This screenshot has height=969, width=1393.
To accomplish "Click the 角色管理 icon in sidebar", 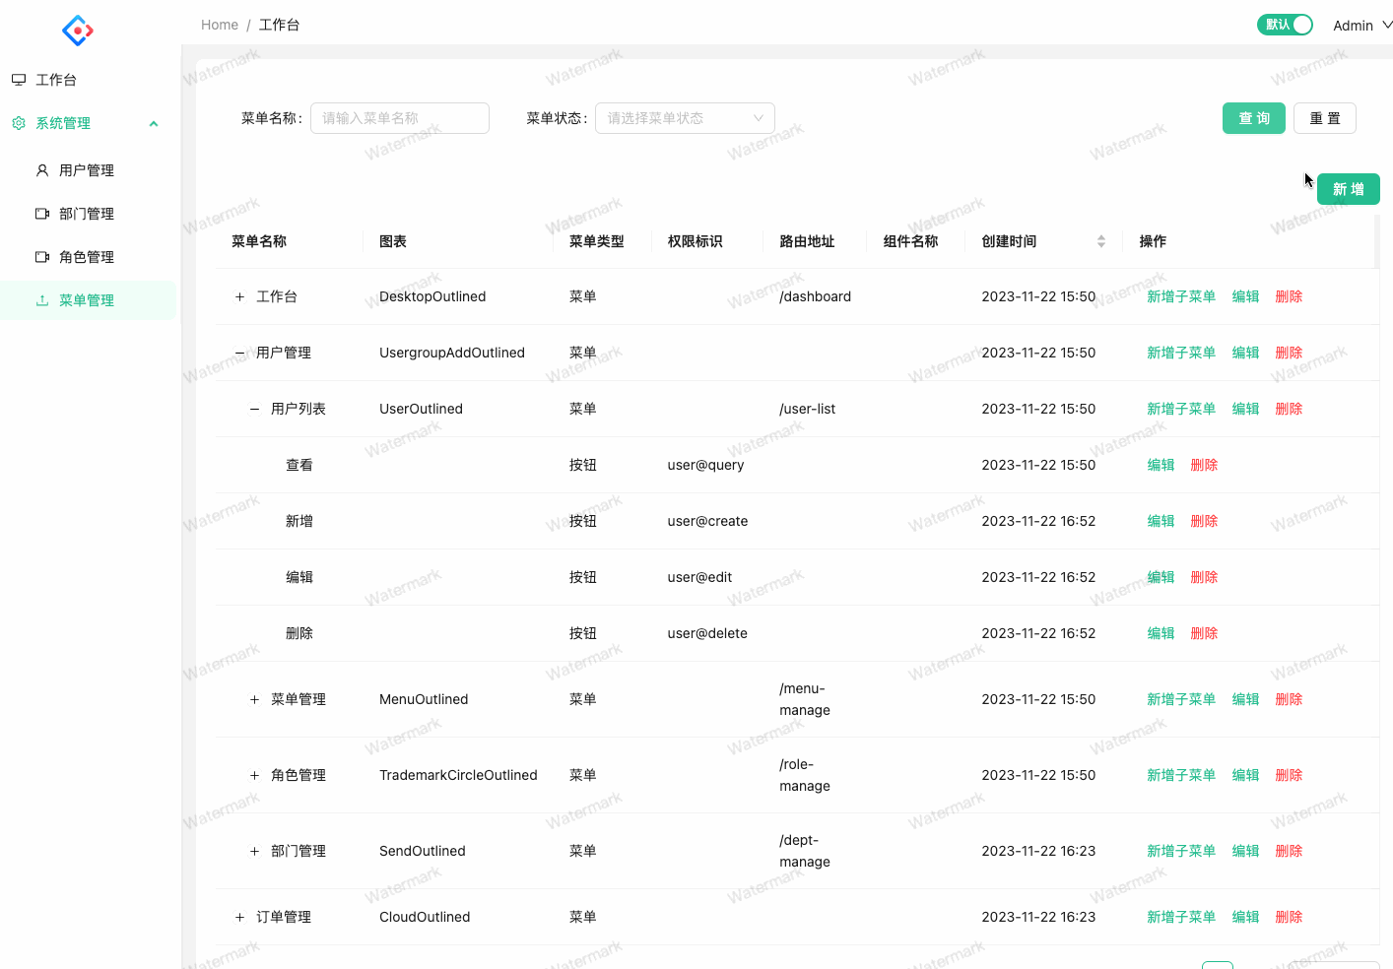I will pos(41,256).
